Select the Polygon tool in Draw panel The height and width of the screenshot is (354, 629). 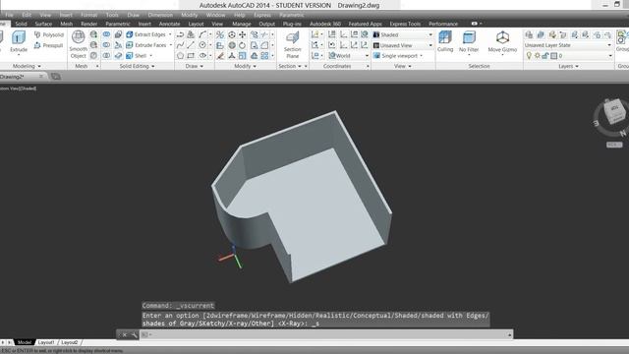point(181,55)
